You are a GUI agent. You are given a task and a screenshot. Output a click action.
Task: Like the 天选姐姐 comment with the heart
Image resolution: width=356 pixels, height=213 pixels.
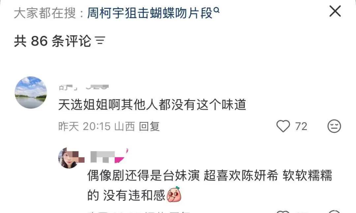coord(283,126)
